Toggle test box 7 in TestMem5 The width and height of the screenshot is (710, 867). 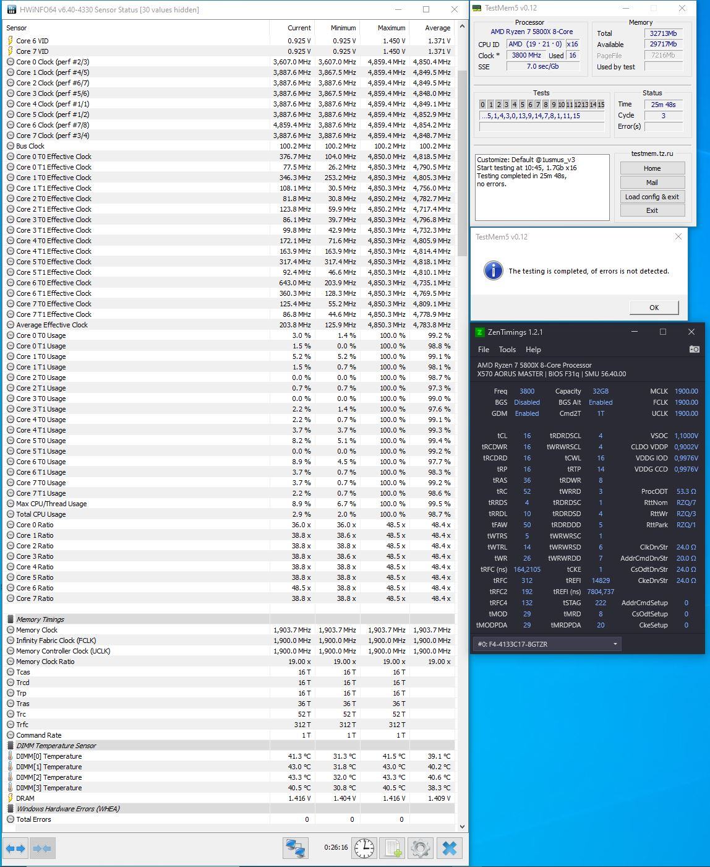[538, 105]
